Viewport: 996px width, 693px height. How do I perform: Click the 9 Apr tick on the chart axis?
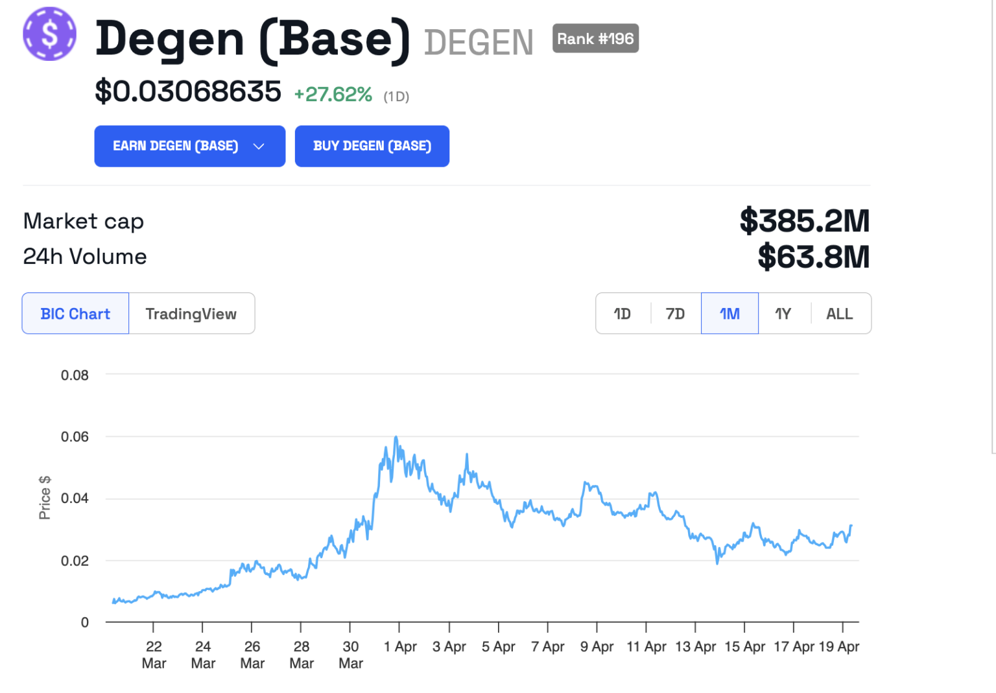(597, 646)
